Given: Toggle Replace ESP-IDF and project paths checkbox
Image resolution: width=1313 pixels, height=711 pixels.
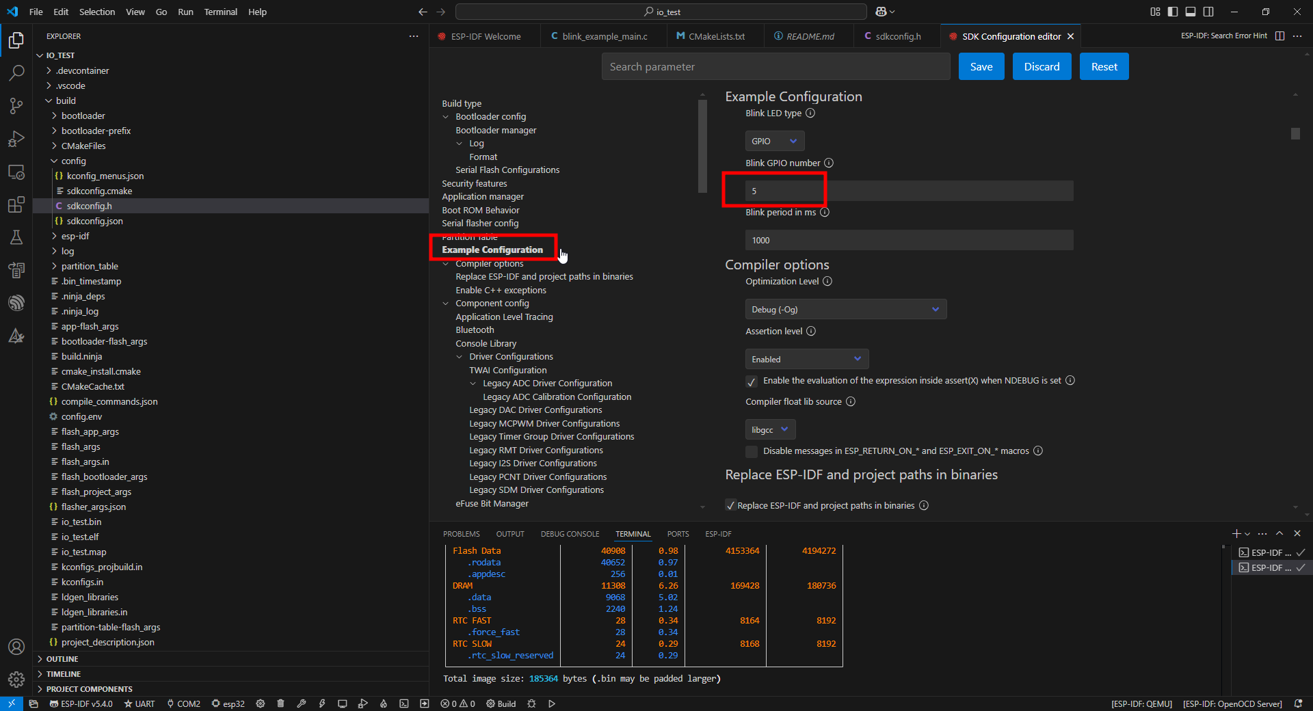Looking at the screenshot, I should coord(730,506).
